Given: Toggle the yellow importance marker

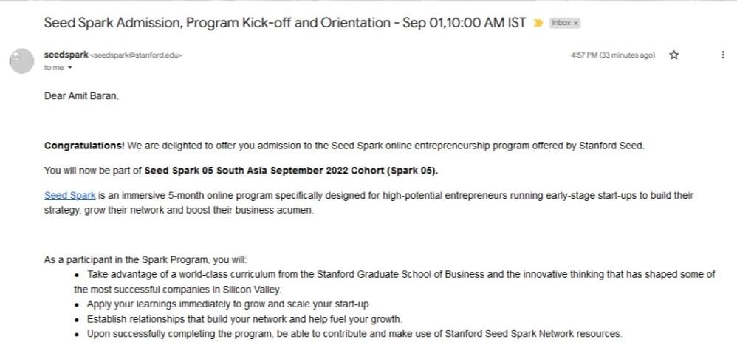Looking at the screenshot, I should tap(538, 23).
